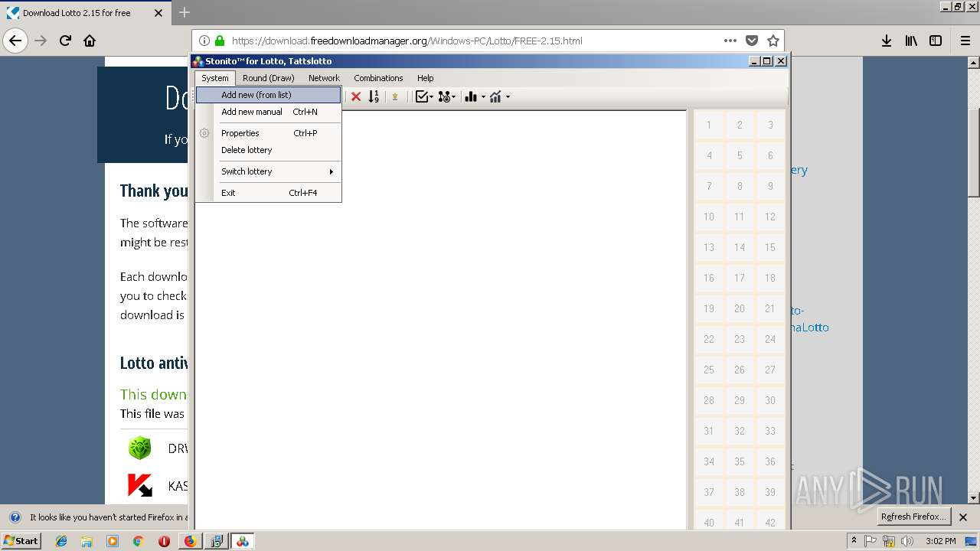Select number 5 on the lotto grid

pos(740,155)
